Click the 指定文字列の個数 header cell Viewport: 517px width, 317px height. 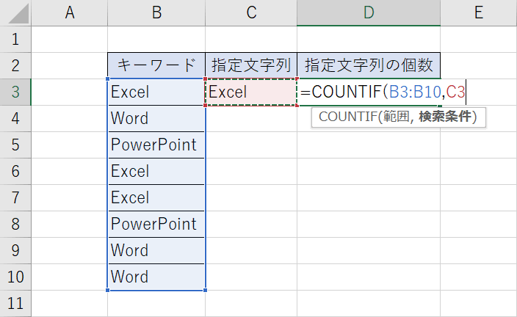369,65
